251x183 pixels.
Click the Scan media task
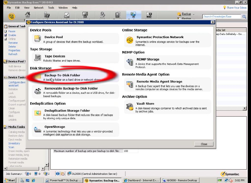(11, 147)
